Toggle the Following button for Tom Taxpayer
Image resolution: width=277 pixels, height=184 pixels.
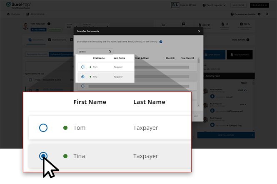[38, 30]
